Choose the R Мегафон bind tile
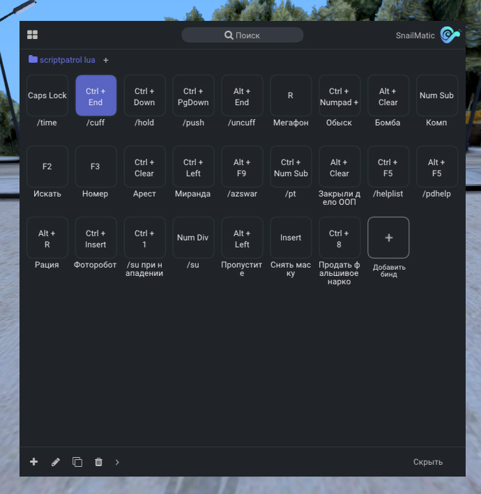Screen dimensions: 481x494 tap(291, 96)
